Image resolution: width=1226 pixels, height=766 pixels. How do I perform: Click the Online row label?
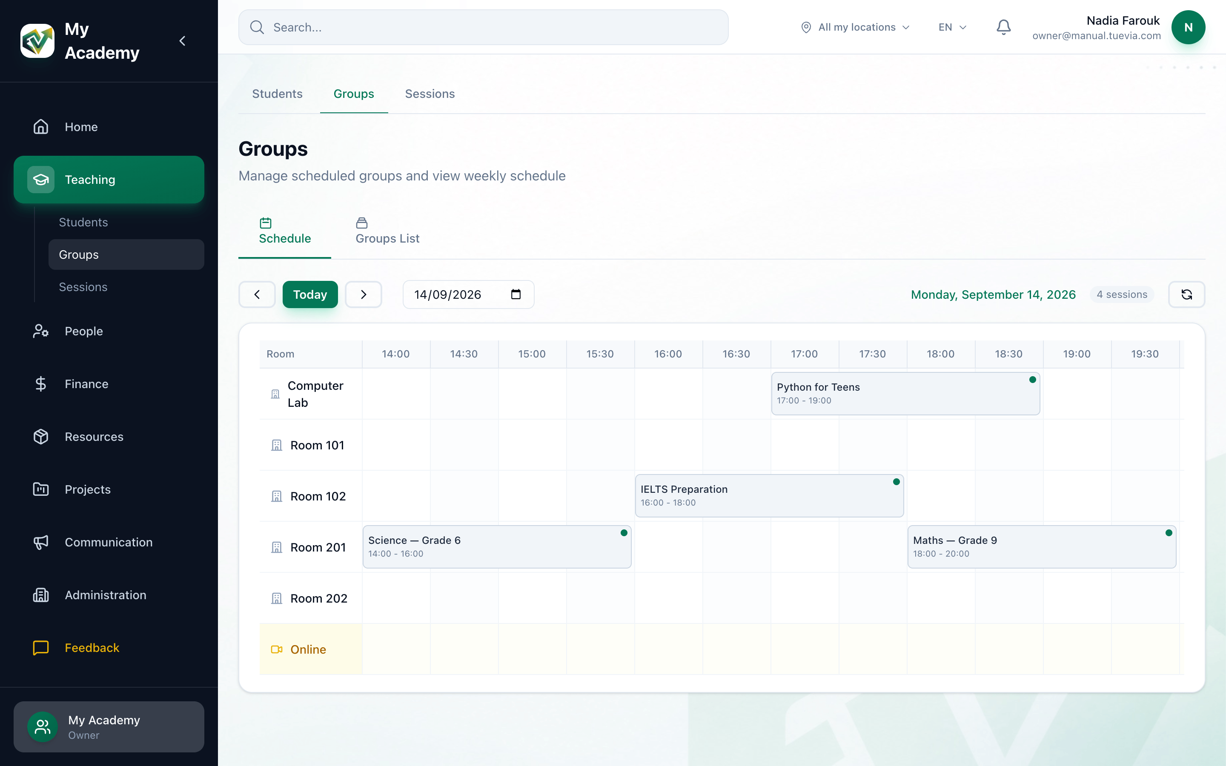[x=308, y=649]
